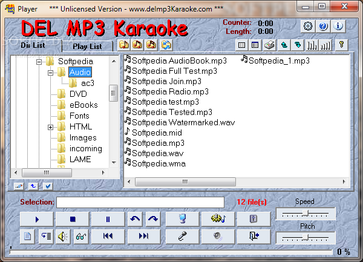Select Softpedia Full Test.mp3 file
The height and width of the screenshot is (262, 363).
tap(171, 71)
